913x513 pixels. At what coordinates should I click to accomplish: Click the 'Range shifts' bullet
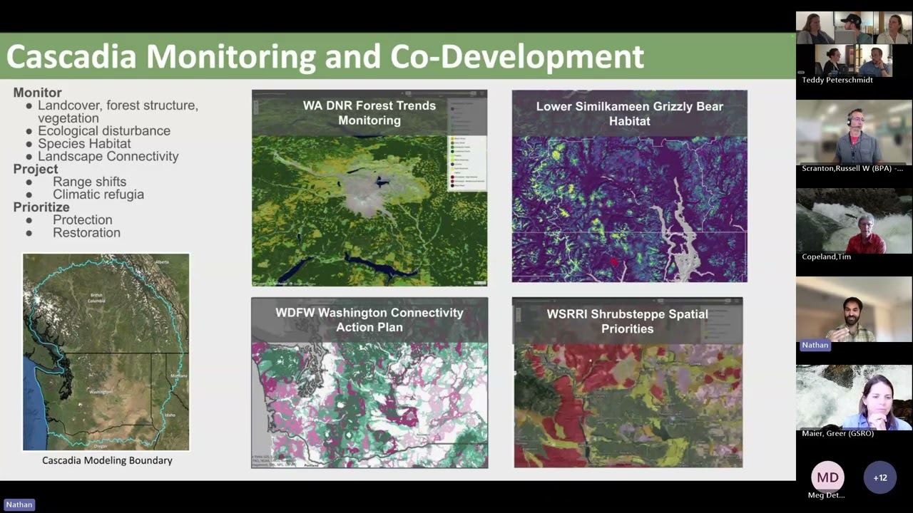click(x=89, y=182)
